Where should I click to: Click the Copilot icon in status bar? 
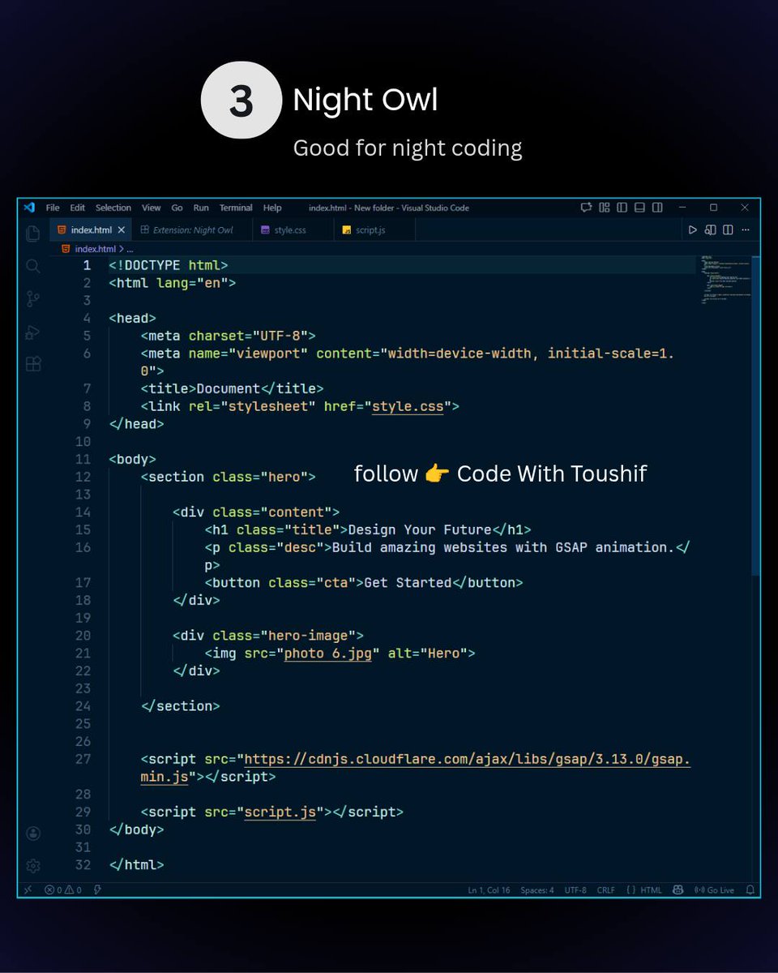(678, 889)
